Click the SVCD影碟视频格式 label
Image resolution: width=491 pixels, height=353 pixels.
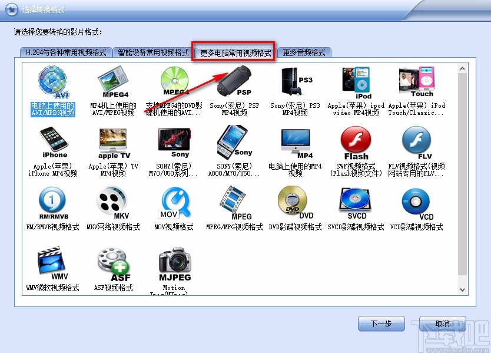356,227
